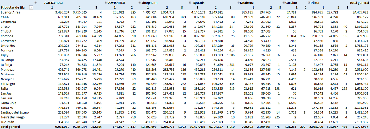Collapse the Sinopharm column group

pyautogui.click(x=139, y=2)
